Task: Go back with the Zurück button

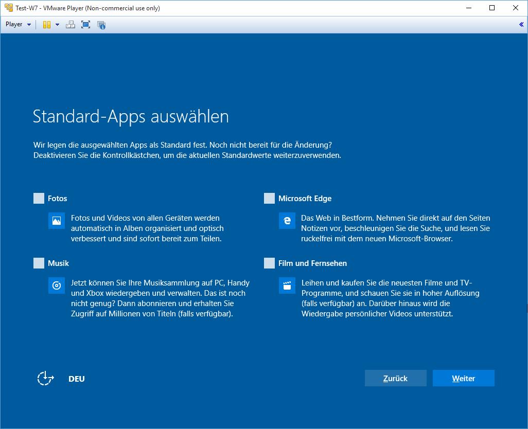Action: (395, 378)
